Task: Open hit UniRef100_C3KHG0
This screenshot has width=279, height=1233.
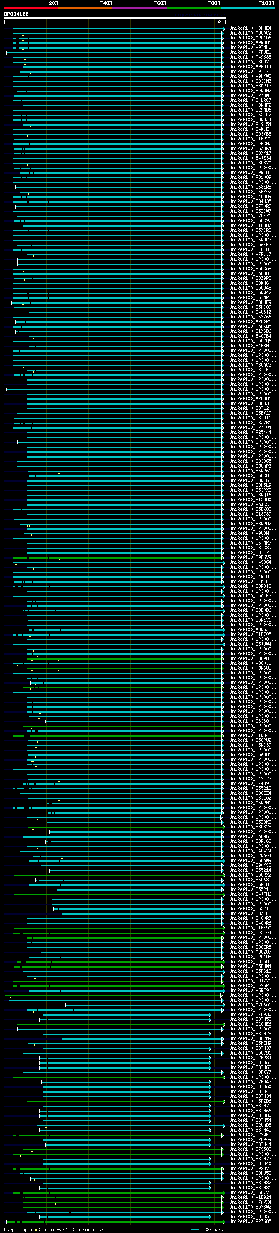Action: [250, 283]
